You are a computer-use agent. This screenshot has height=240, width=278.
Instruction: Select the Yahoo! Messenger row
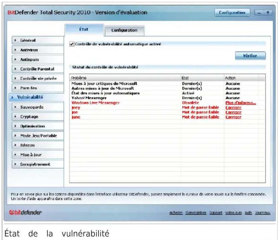click(167, 98)
